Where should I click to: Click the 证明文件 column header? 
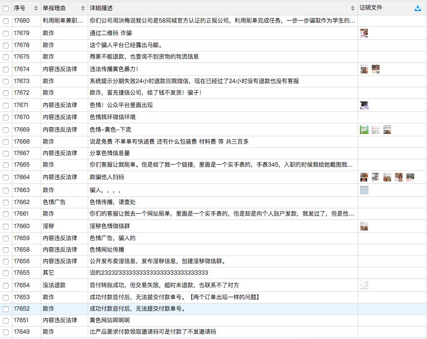coord(371,8)
